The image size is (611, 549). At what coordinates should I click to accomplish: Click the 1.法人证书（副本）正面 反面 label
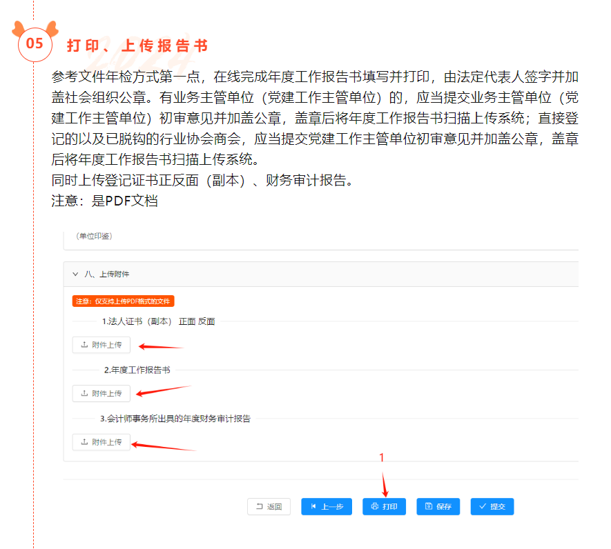[x=158, y=321]
